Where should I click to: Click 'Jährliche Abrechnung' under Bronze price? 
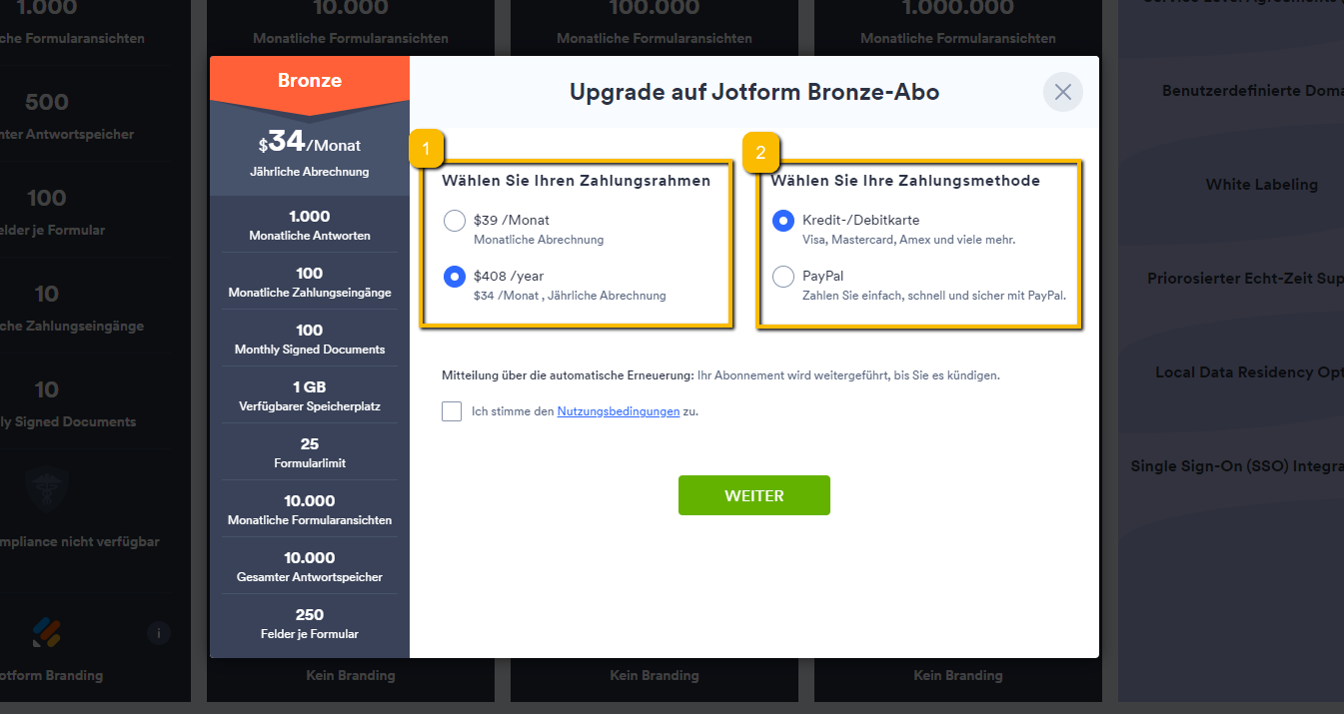click(310, 172)
